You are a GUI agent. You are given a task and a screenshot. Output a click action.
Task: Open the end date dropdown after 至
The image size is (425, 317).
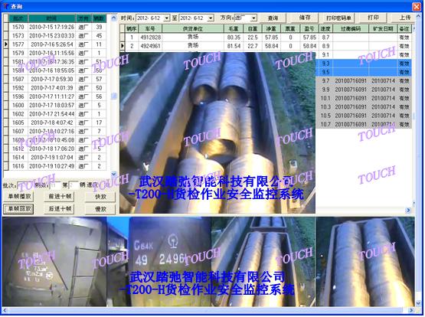click(x=211, y=18)
